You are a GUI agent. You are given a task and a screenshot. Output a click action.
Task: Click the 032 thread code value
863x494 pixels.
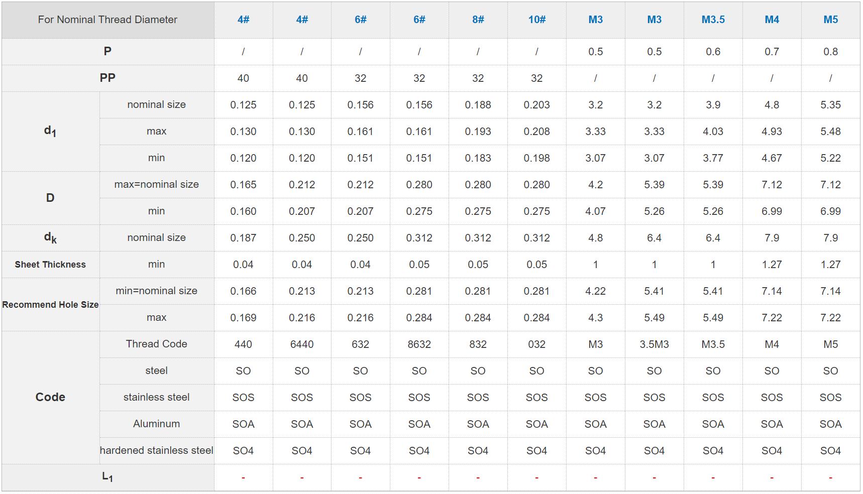536,344
